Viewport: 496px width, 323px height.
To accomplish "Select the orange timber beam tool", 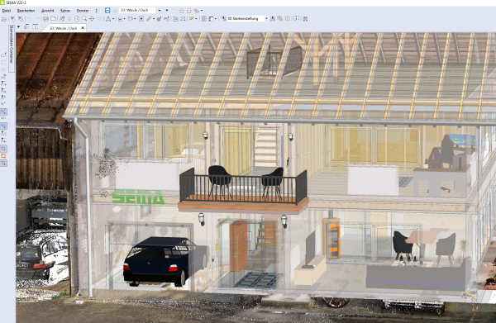I will pos(149,19).
